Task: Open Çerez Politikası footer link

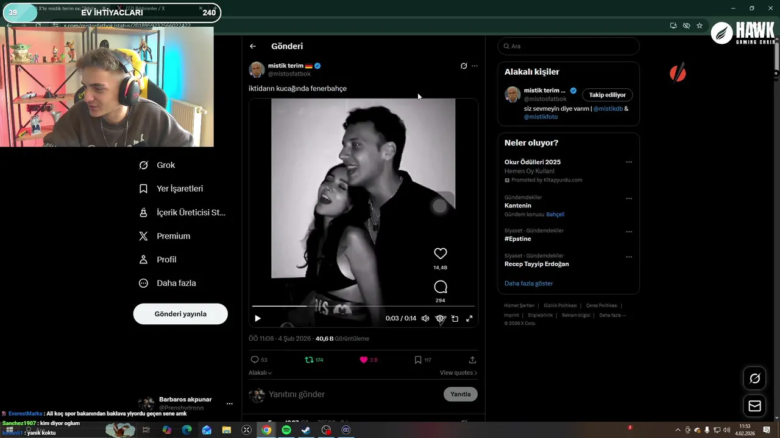Action: [x=601, y=305]
